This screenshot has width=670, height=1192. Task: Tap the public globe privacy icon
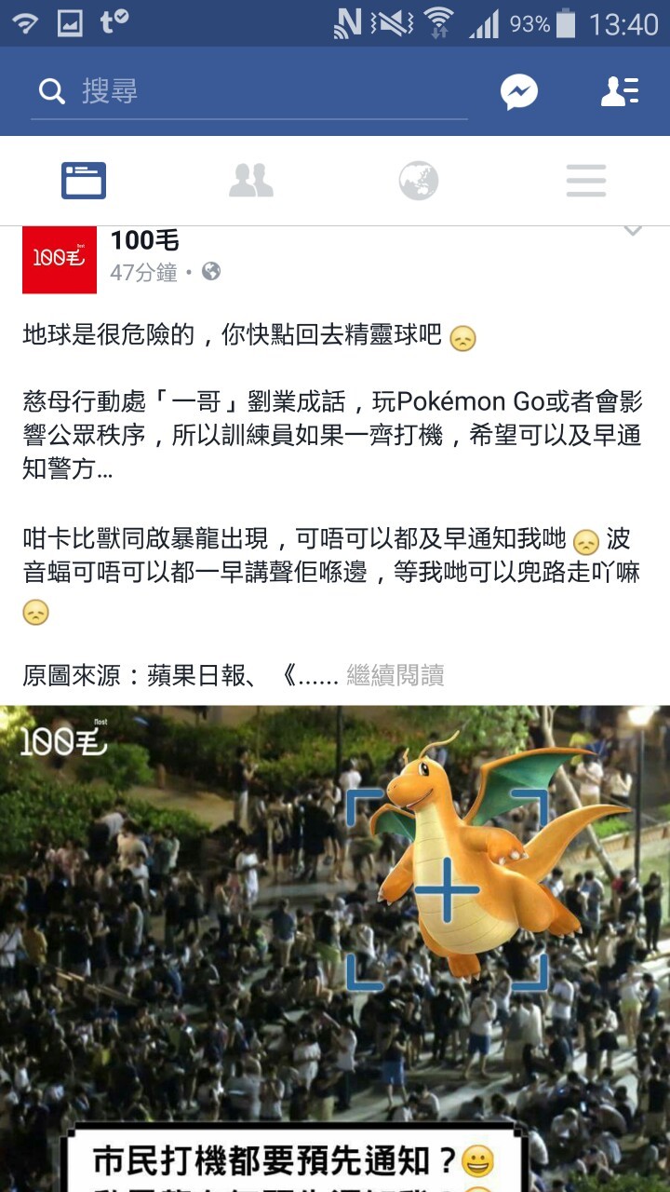click(x=211, y=272)
